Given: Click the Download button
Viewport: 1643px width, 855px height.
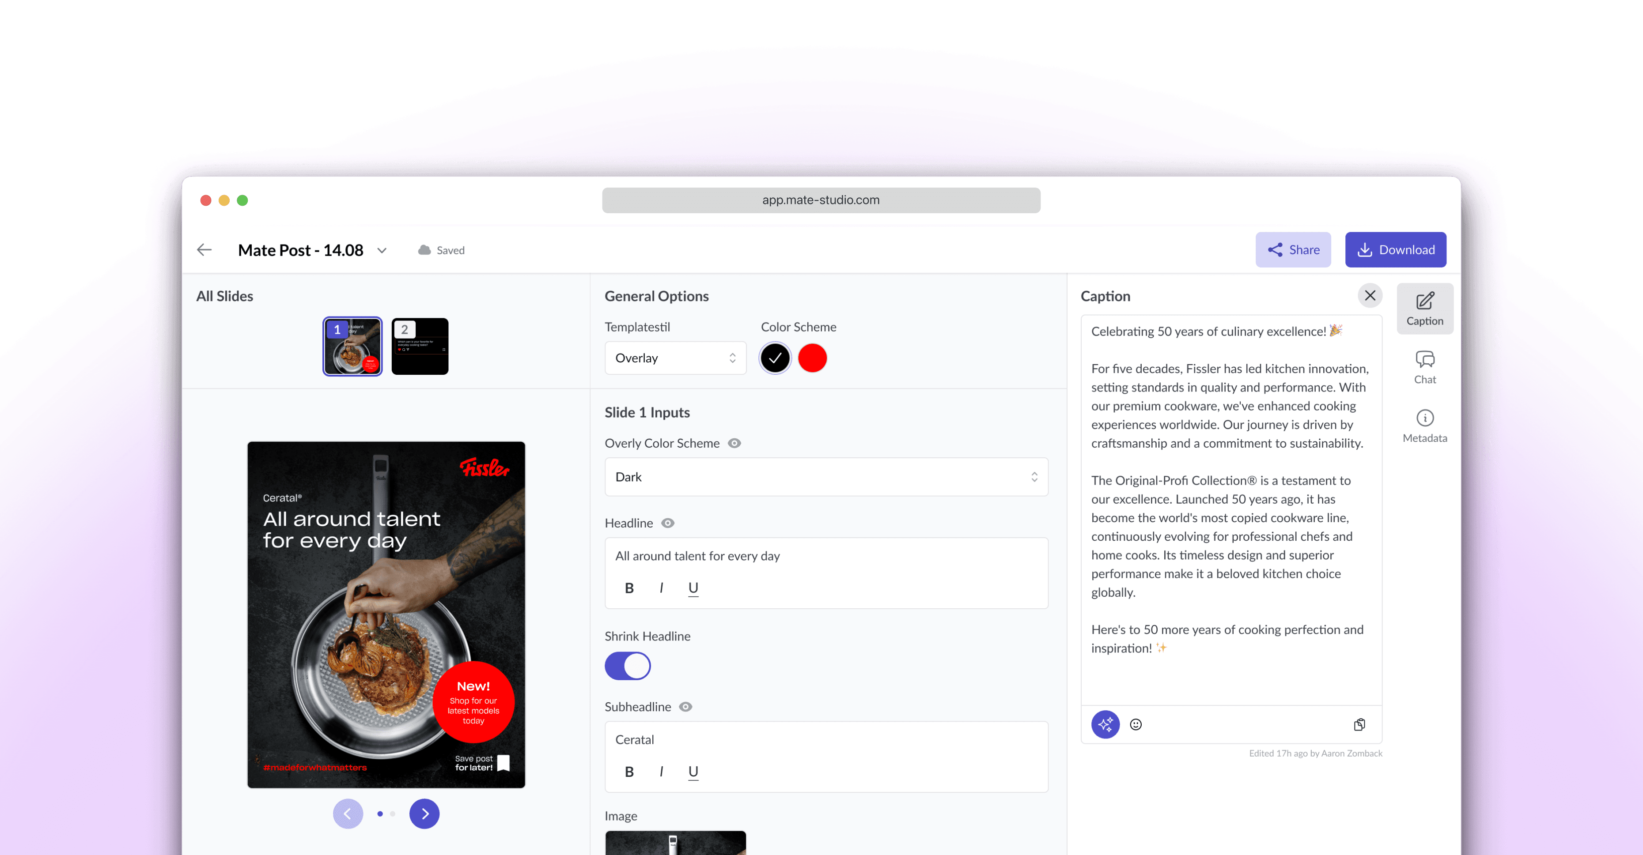Looking at the screenshot, I should point(1395,249).
